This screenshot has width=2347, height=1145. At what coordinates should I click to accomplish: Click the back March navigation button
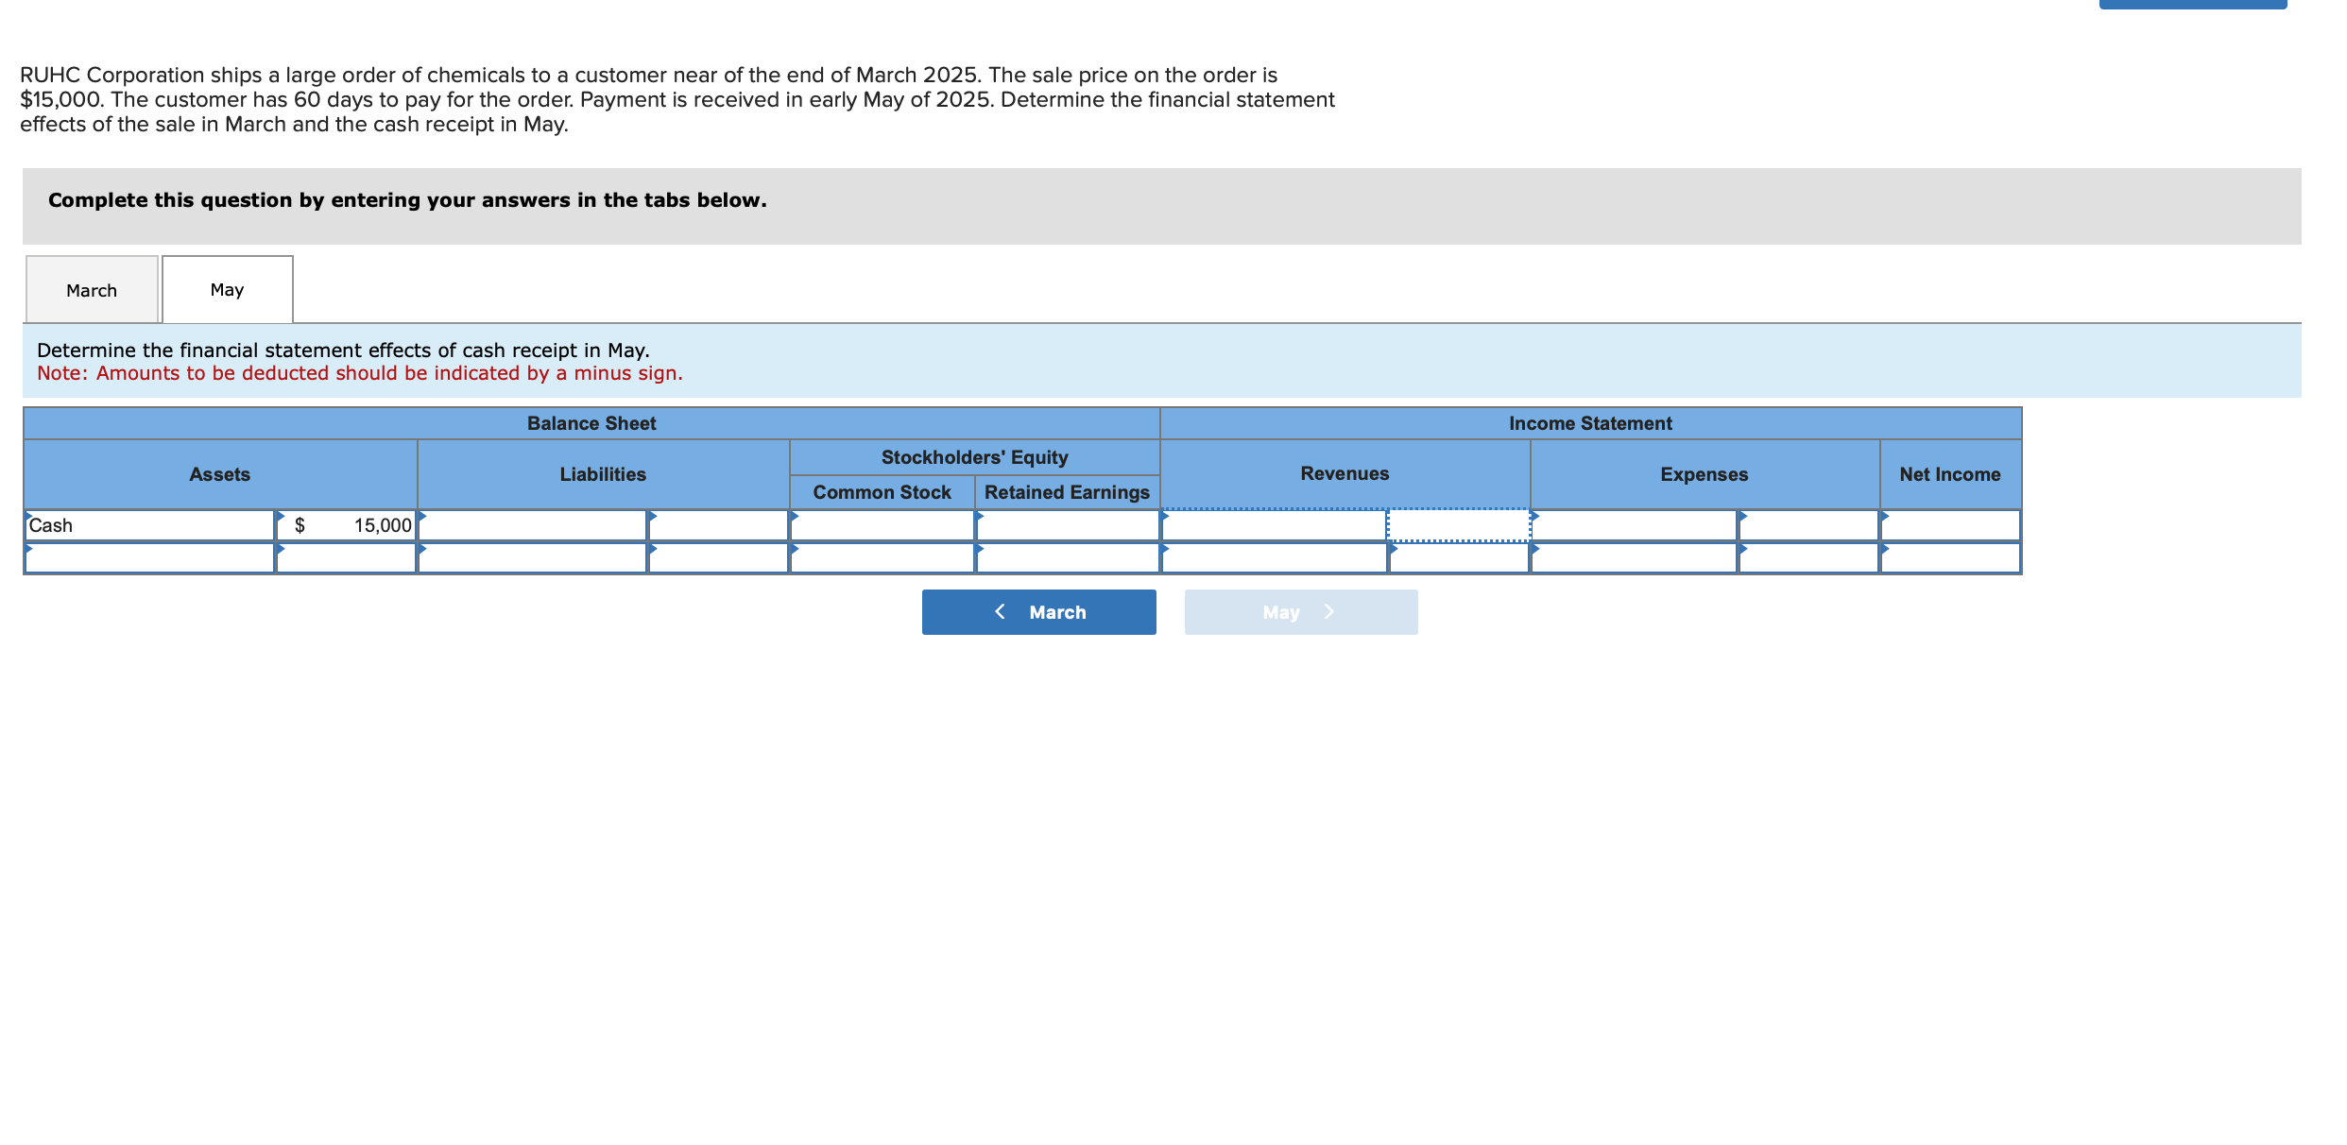pyautogui.click(x=1038, y=609)
